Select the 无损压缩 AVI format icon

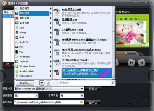click(x=57, y=22)
